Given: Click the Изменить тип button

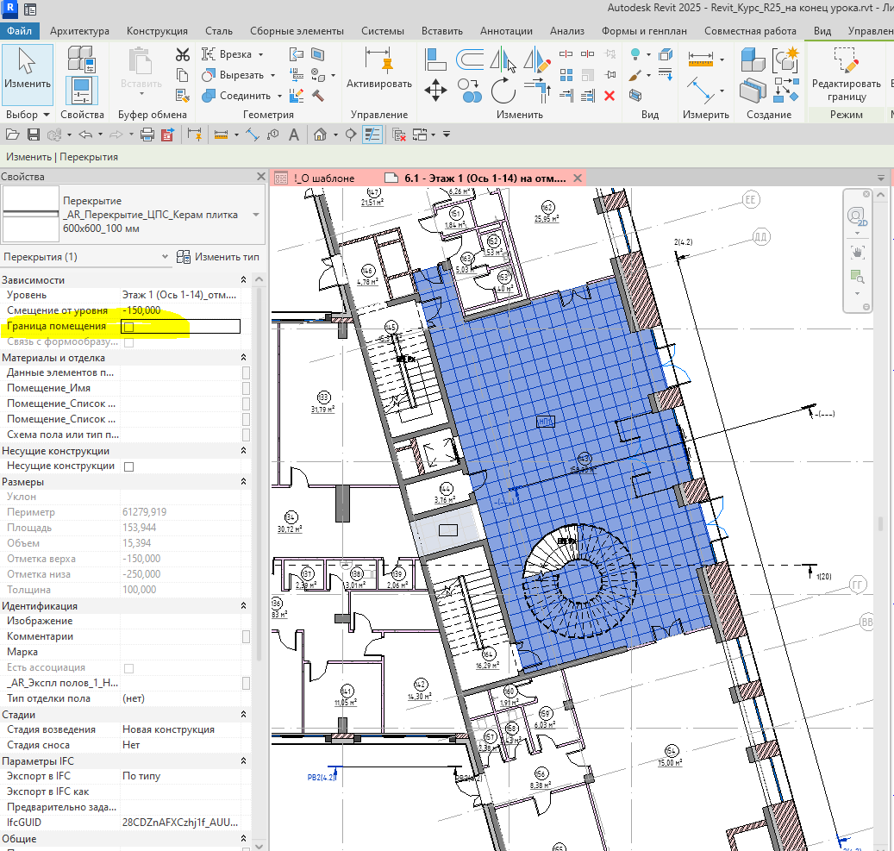Looking at the screenshot, I should coord(217,257).
